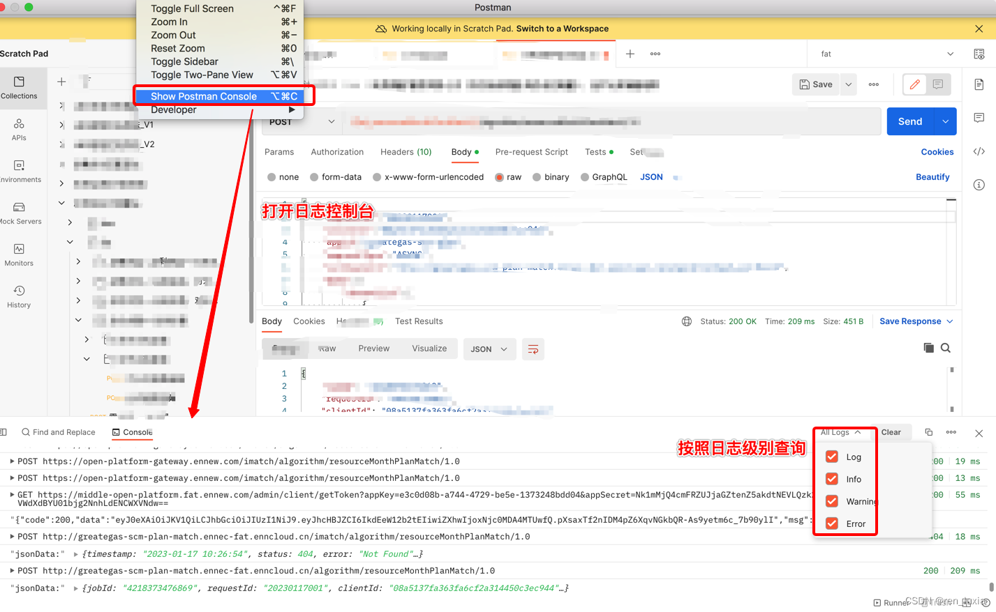This screenshot has width=996, height=612.
Task: Open the Environments sidebar panel
Action: coord(19,171)
